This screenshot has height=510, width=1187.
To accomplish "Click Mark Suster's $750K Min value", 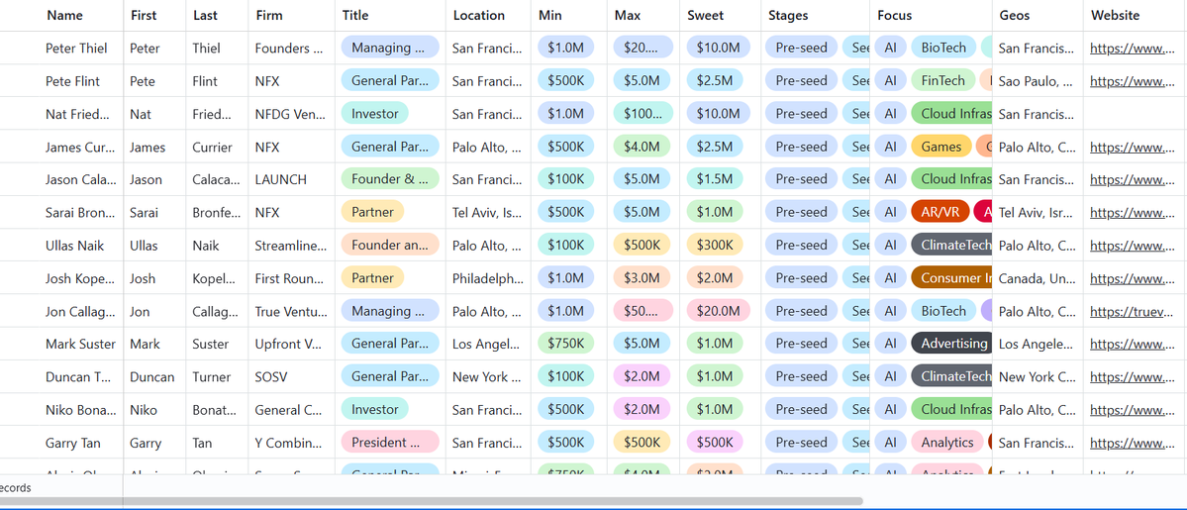I will (565, 344).
